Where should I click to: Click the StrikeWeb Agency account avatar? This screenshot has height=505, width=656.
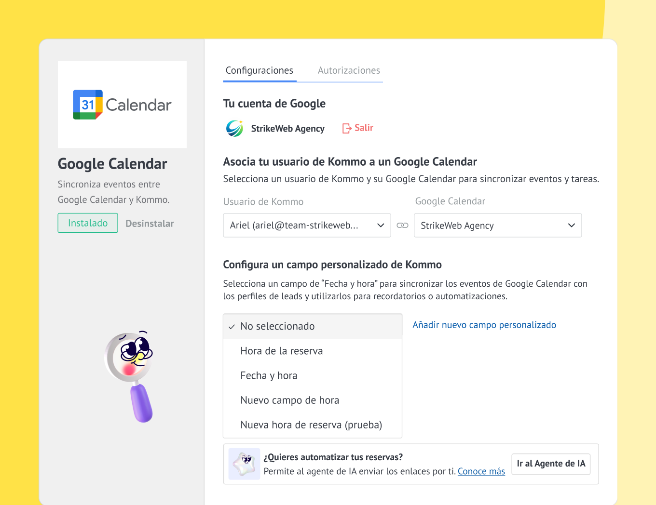click(235, 129)
